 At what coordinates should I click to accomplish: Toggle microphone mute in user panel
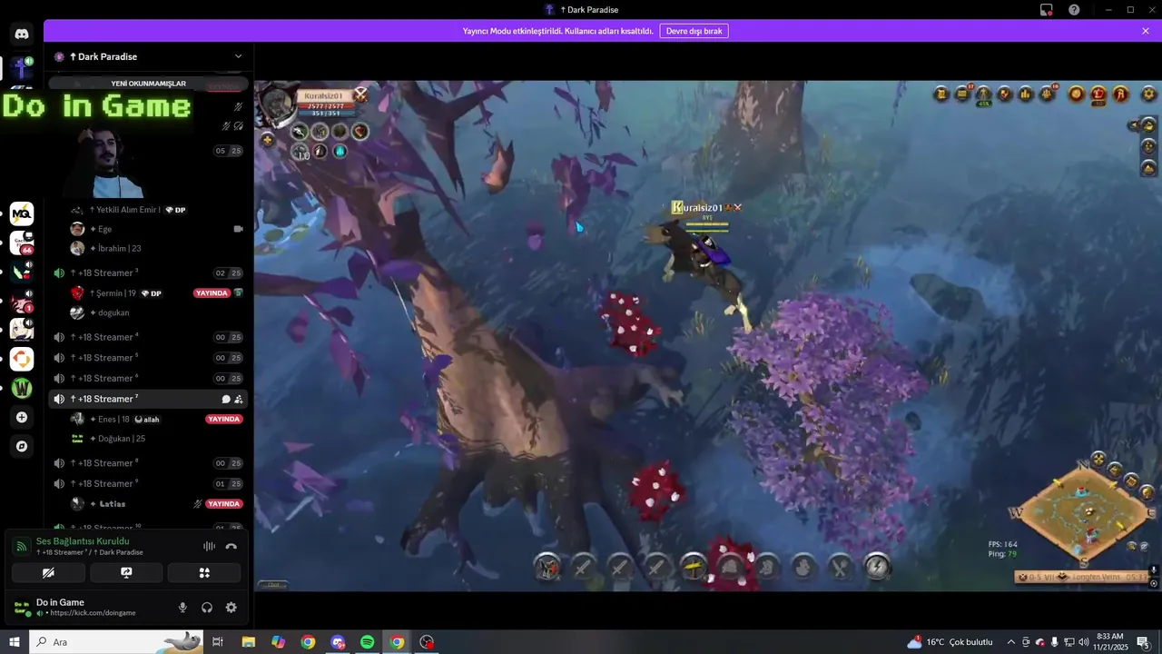coord(182,608)
